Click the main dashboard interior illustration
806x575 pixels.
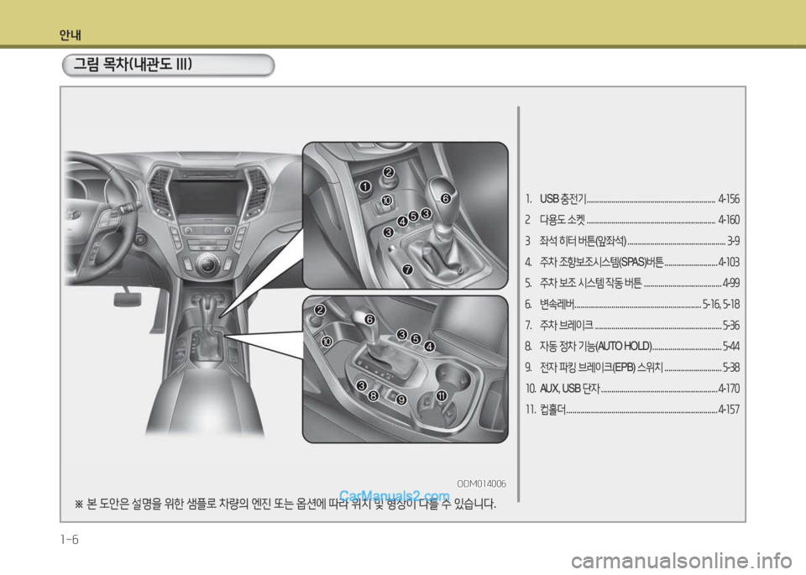tap(182, 293)
